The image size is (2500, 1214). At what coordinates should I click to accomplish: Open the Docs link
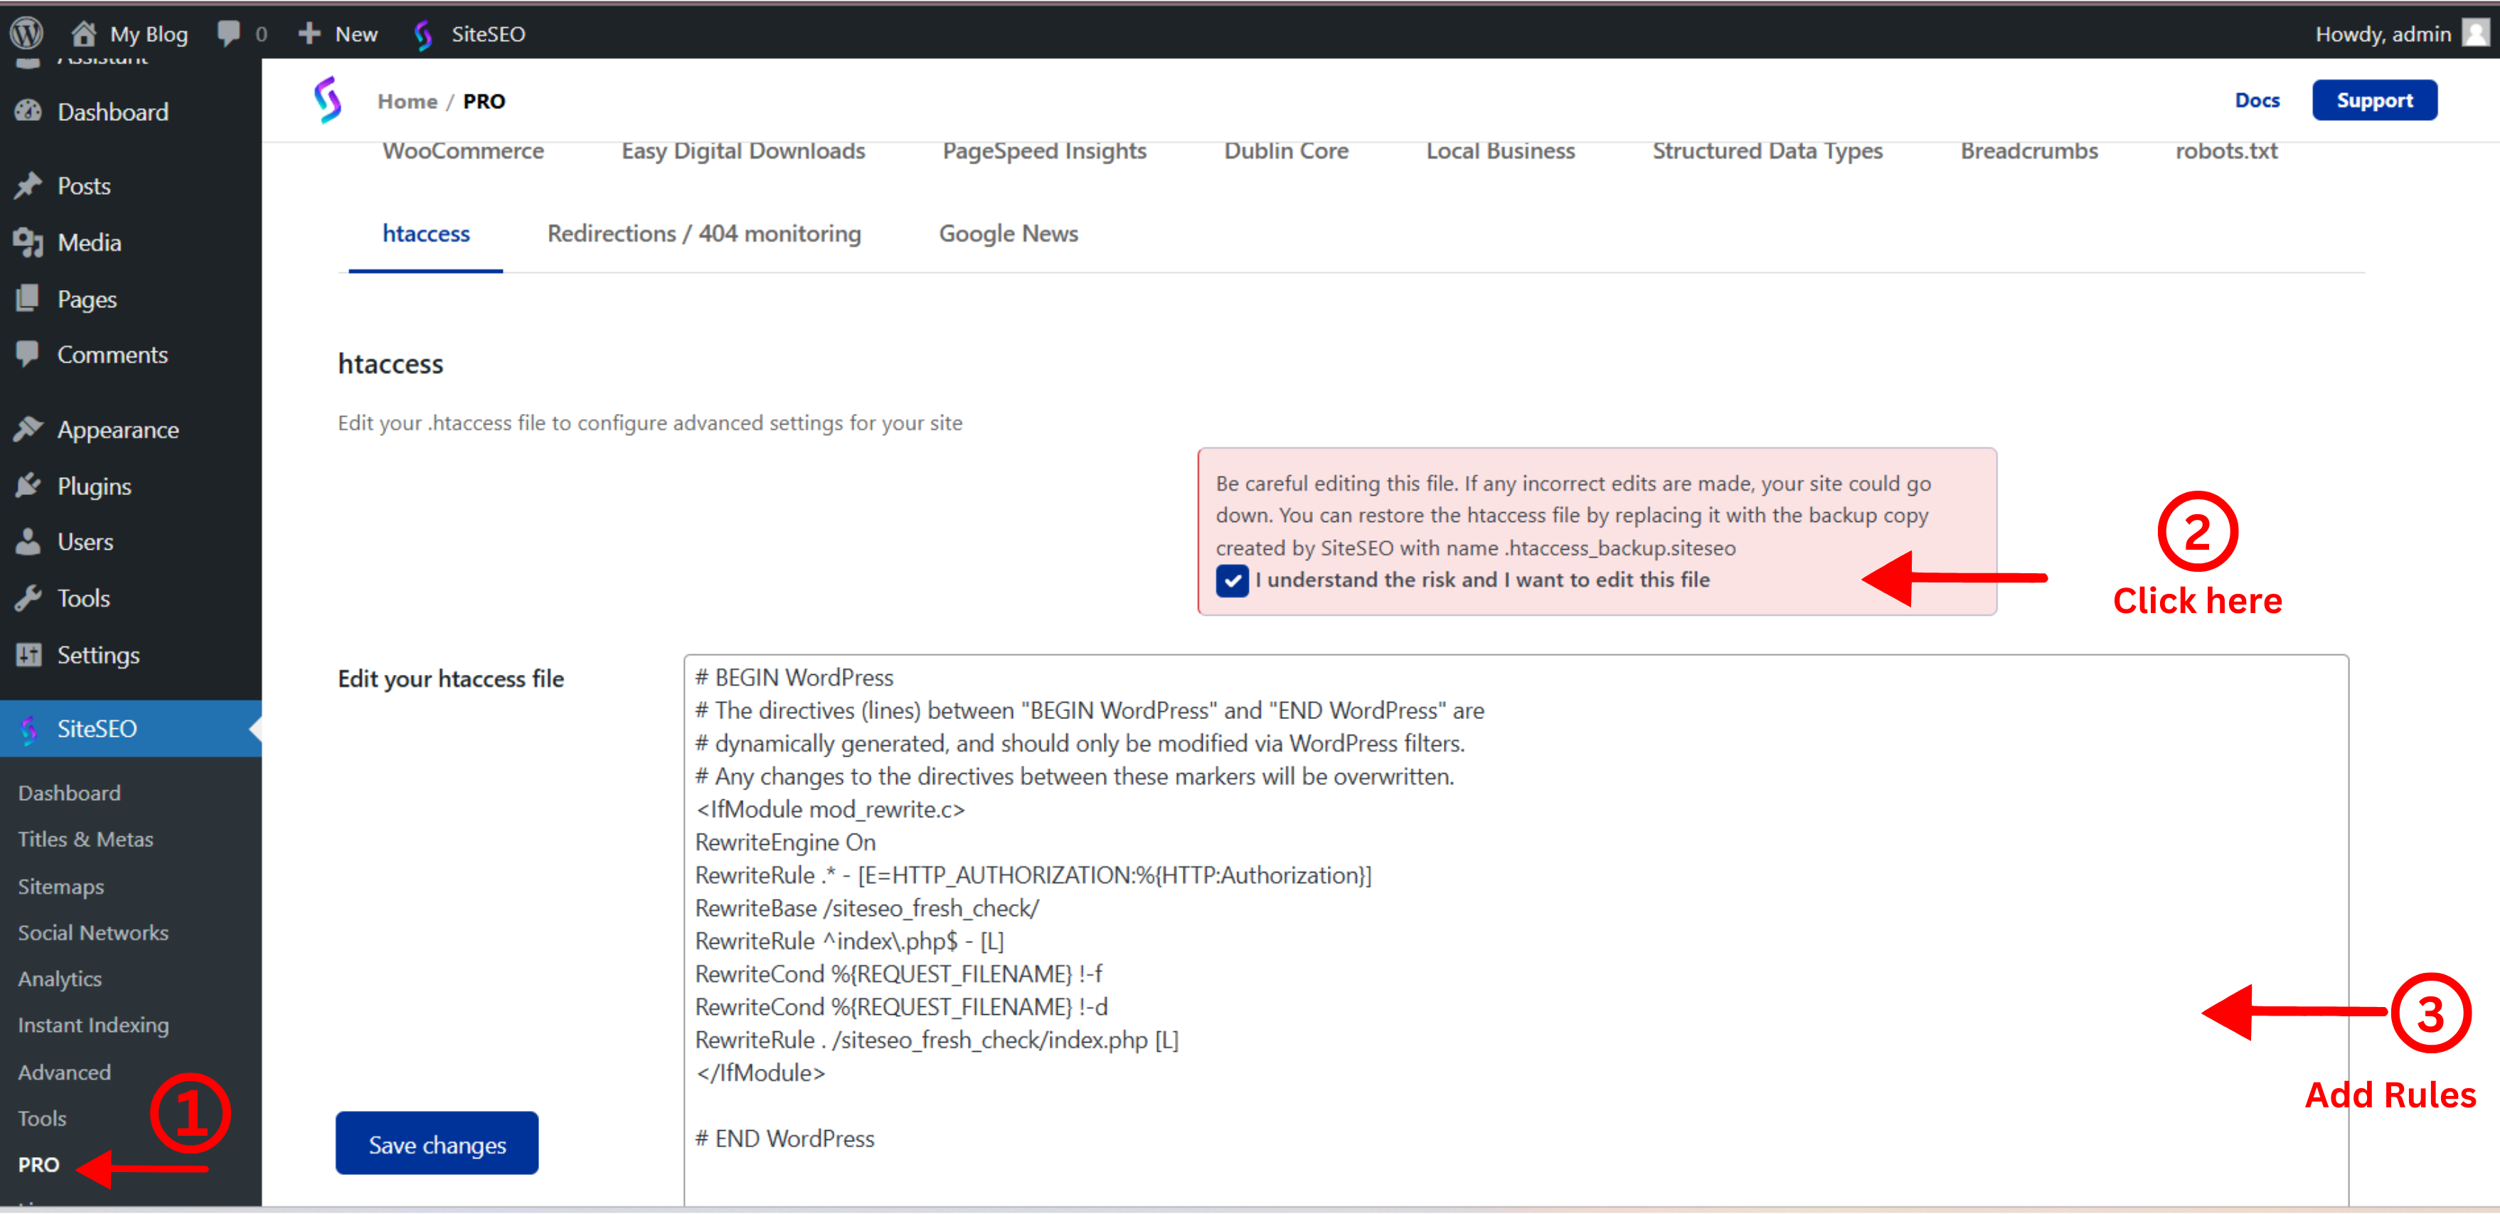coord(2257,100)
